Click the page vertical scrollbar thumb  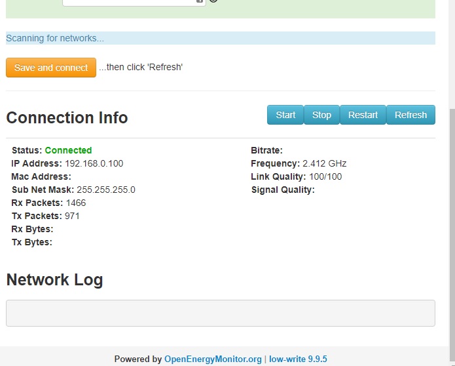[x=452, y=235]
